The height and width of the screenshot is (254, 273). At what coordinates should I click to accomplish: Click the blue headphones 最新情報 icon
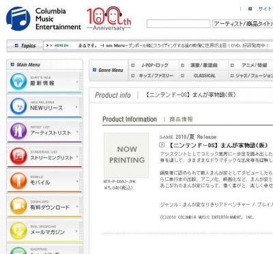coord(18,81)
